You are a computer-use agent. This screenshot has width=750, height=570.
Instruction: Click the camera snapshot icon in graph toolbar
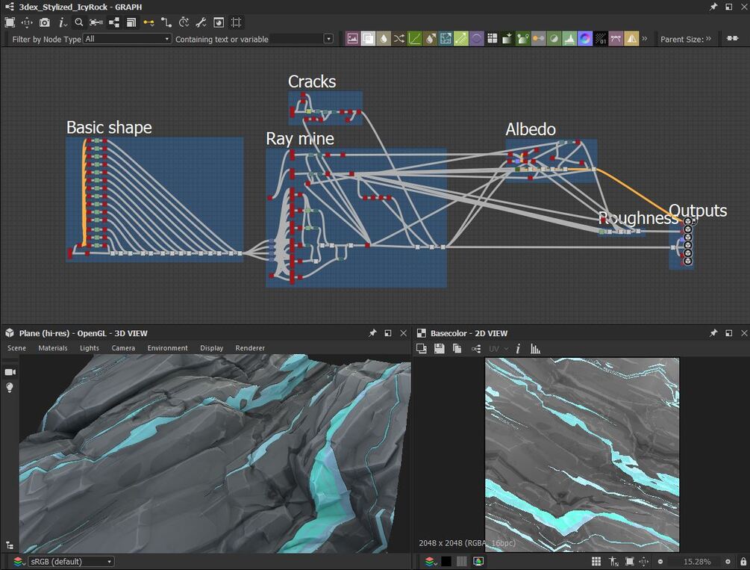click(x=45, y=22)
